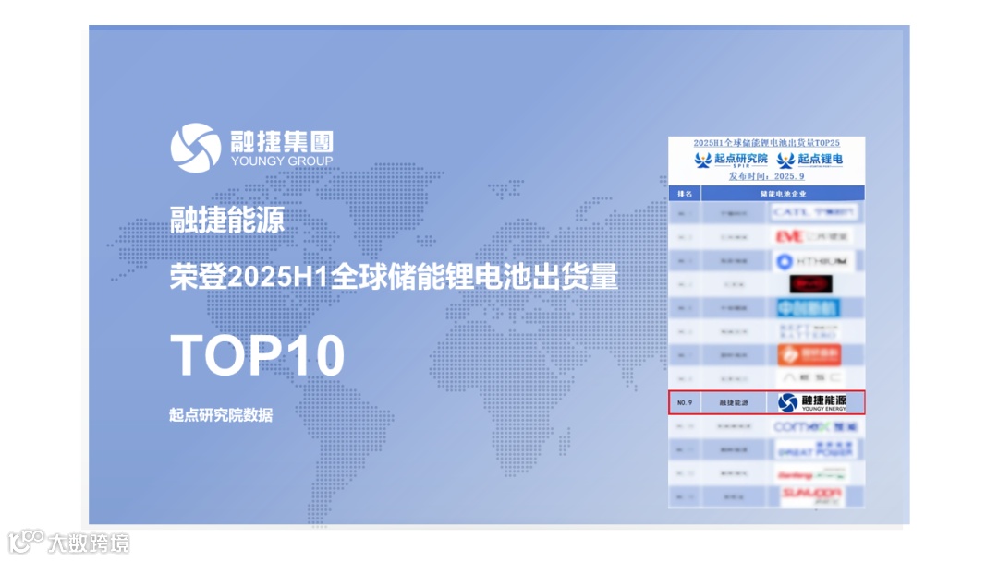Open the 2025H1全球储能锂电池出货量TOP25 table title
The height and width of the screenshot is (561, 998).
[x=766, y=143]
